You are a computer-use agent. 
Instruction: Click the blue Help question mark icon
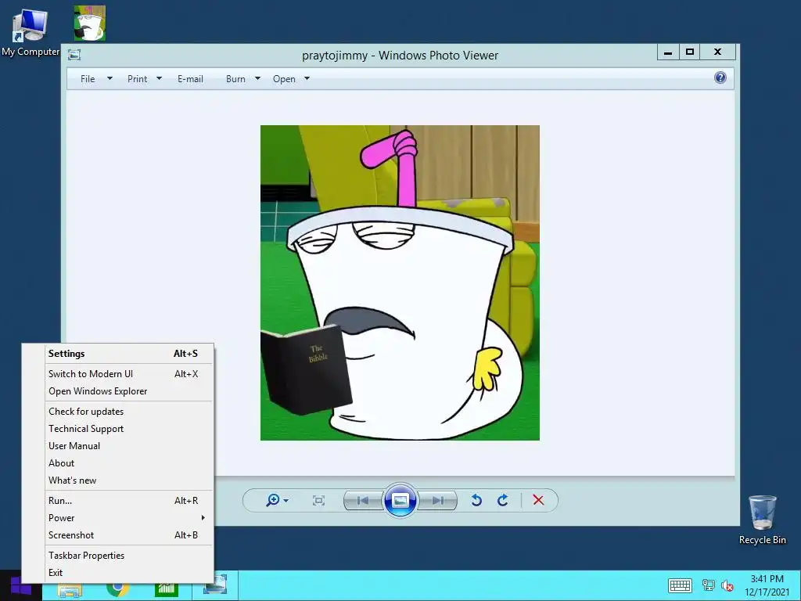(x=720, y=77)
